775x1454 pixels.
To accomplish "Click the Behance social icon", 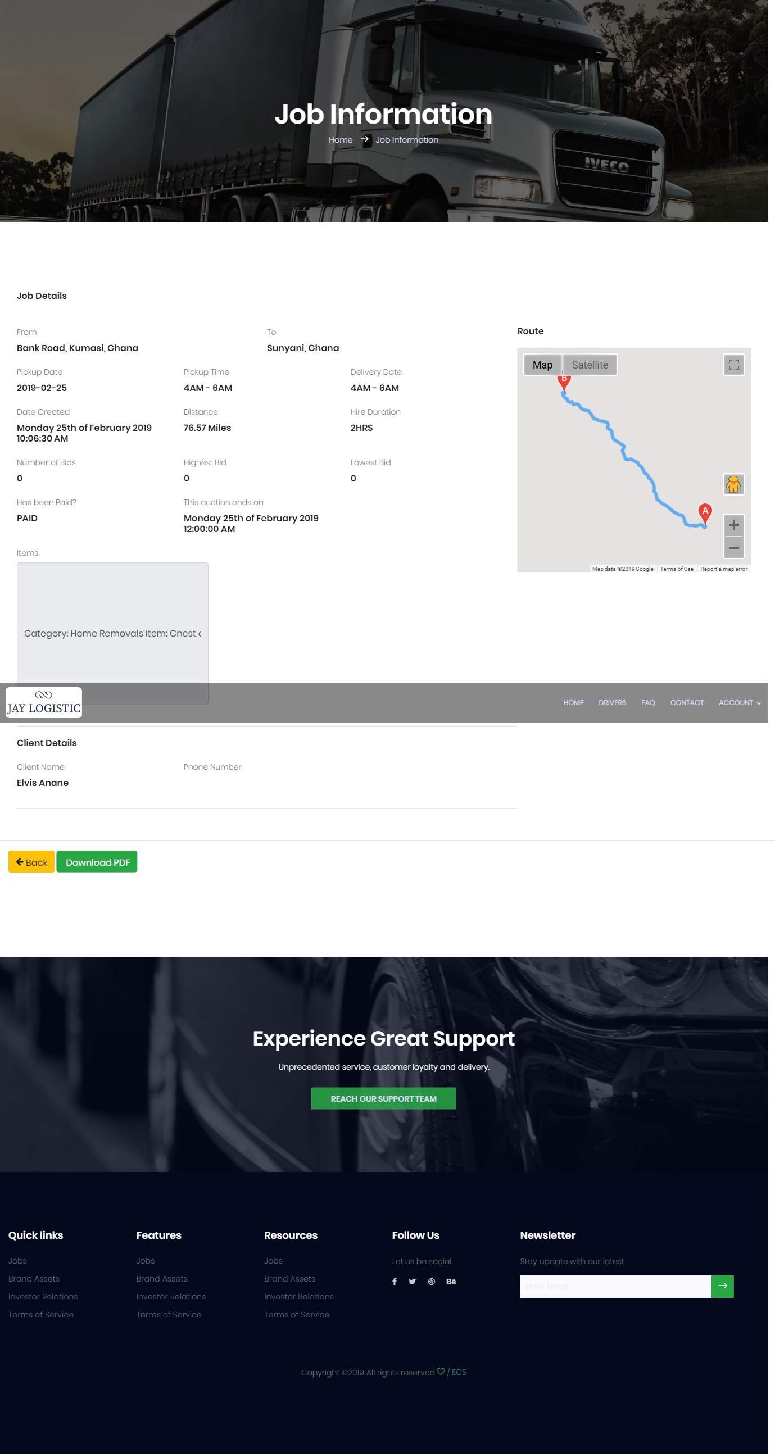I will pyautogui.click(x=451, y=1282).
